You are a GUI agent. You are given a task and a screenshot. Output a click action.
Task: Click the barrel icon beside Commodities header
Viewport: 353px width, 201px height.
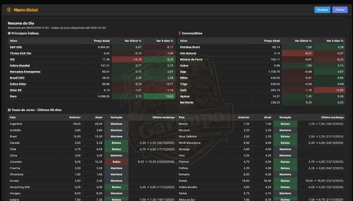(x=179, y=33)
